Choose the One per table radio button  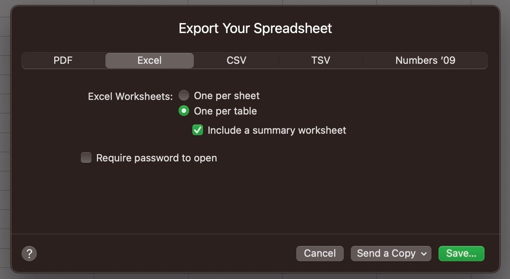[x=184, y=111]
